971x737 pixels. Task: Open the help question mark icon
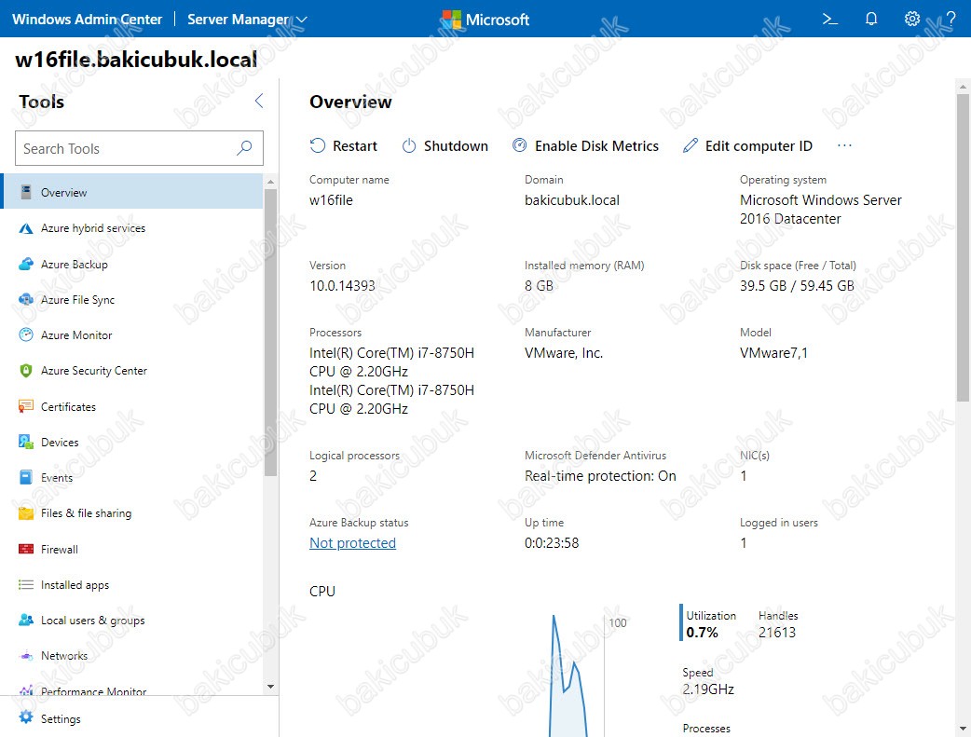951,19
